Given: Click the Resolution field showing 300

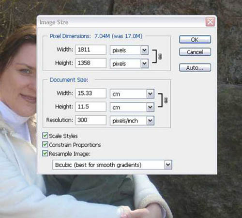Looking at the screenshot, I should click(x=91, y=120).
